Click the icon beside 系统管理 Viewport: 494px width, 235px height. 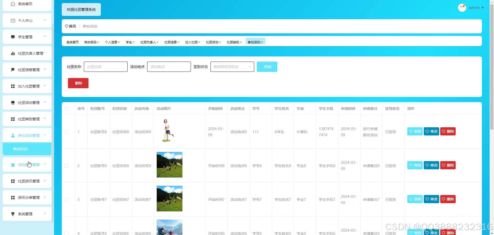tap(13, 214)
